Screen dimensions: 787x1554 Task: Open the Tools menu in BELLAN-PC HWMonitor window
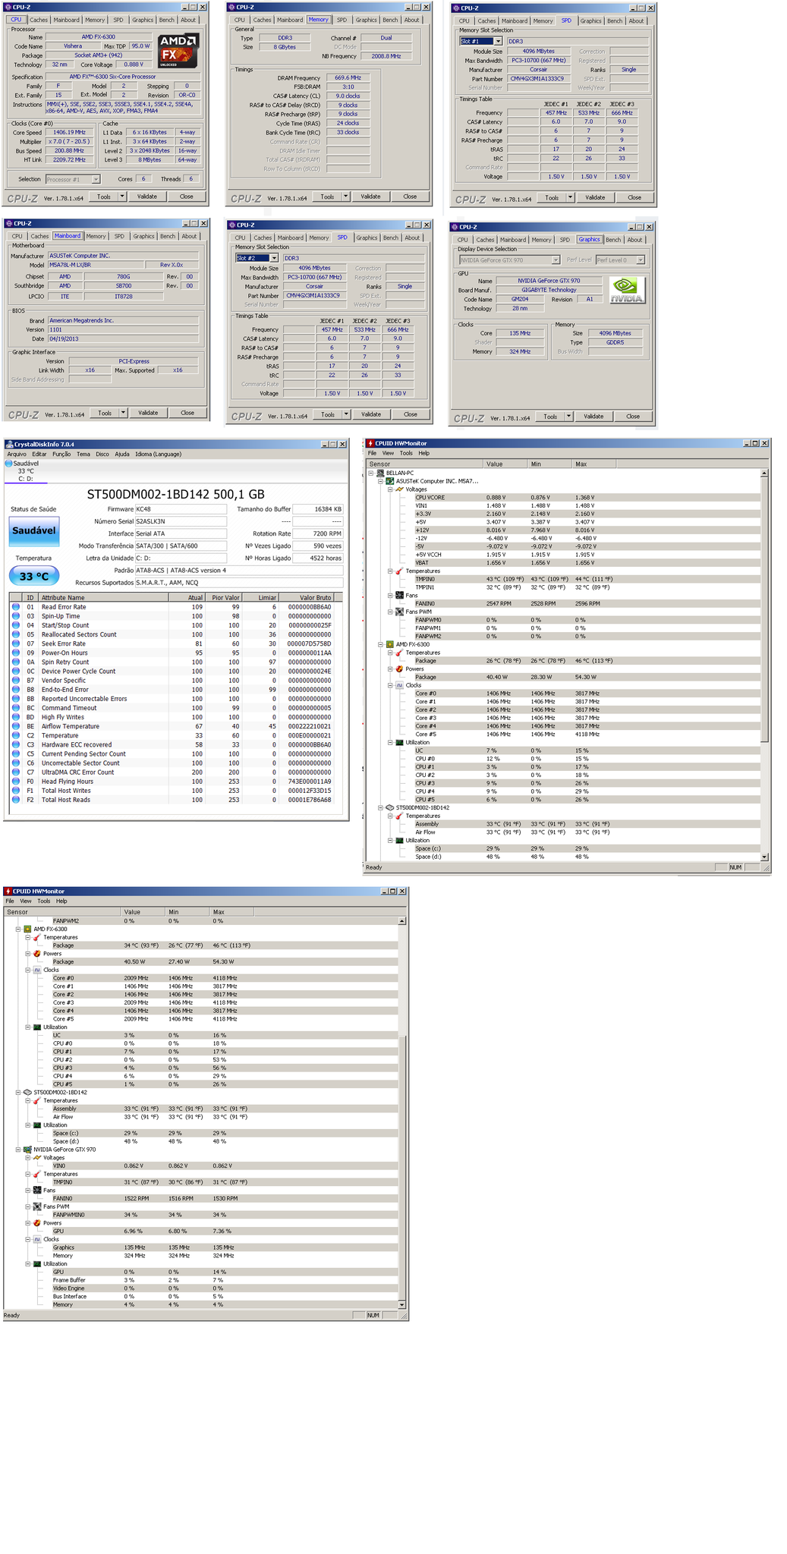406,453
